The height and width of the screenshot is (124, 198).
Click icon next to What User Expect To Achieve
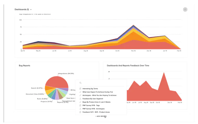click(x=80, y=92)
